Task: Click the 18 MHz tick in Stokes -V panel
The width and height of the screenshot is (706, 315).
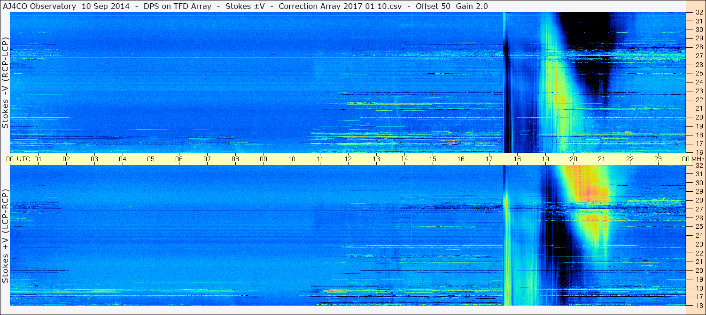Action: pos(699,135)
